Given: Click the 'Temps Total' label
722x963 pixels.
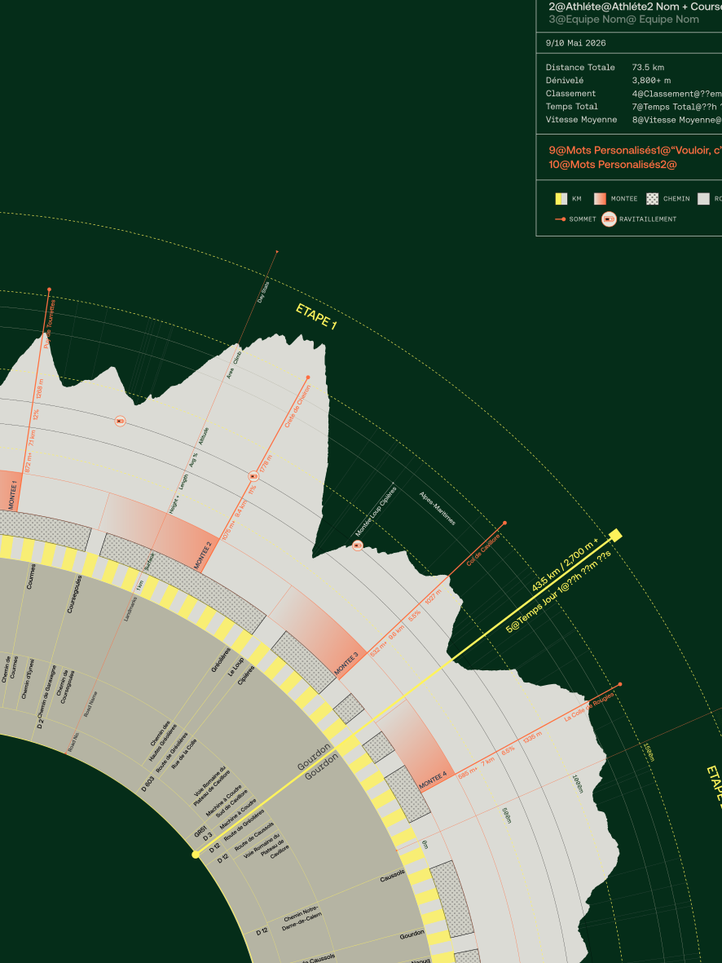Looking at the screenshot, I should click(x=571, y=106).
